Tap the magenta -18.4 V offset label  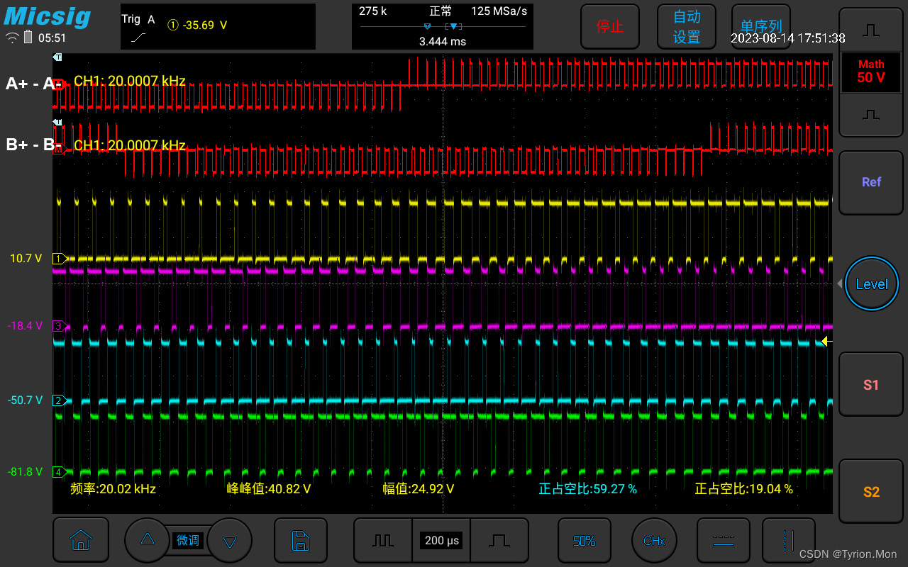click(26, 326)
